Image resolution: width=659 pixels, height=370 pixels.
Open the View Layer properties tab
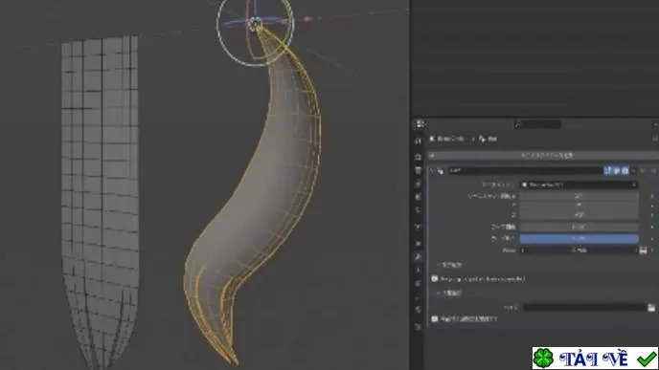(x=418, y=184)
